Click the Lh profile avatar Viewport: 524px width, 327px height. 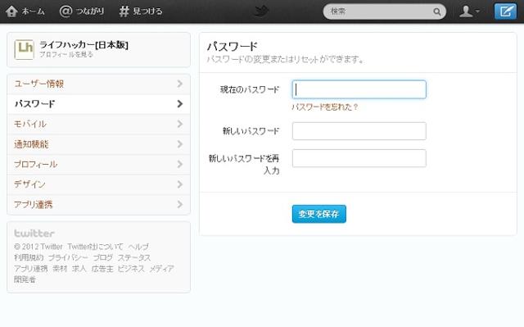(x=24, y=49)
